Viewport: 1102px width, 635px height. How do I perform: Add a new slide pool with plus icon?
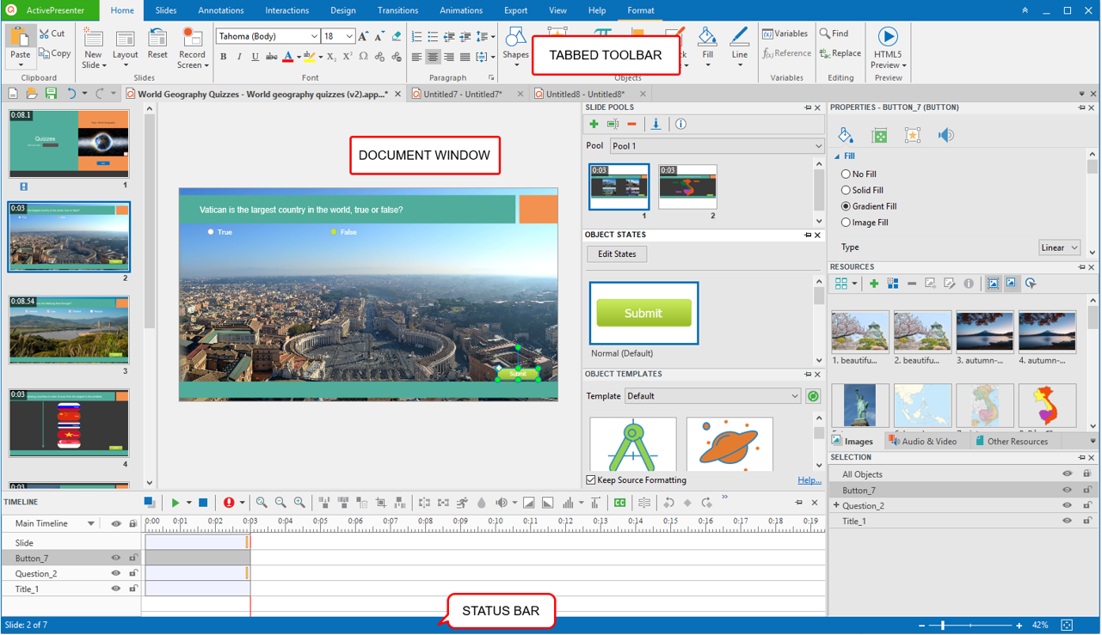(594, 125)
